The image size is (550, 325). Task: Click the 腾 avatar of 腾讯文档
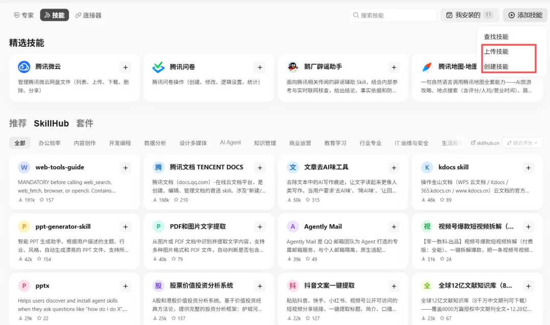(158, 167)
